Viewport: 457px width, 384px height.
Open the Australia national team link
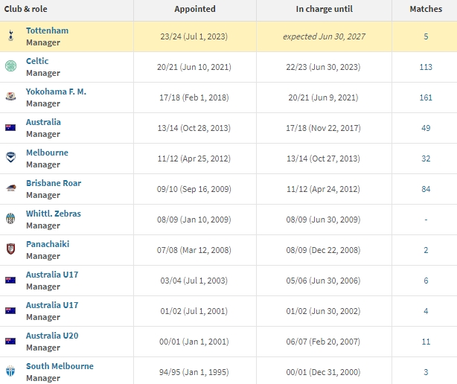(x=43, y=122)
